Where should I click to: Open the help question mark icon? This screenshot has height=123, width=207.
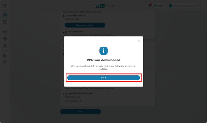[x=5, y=62]
